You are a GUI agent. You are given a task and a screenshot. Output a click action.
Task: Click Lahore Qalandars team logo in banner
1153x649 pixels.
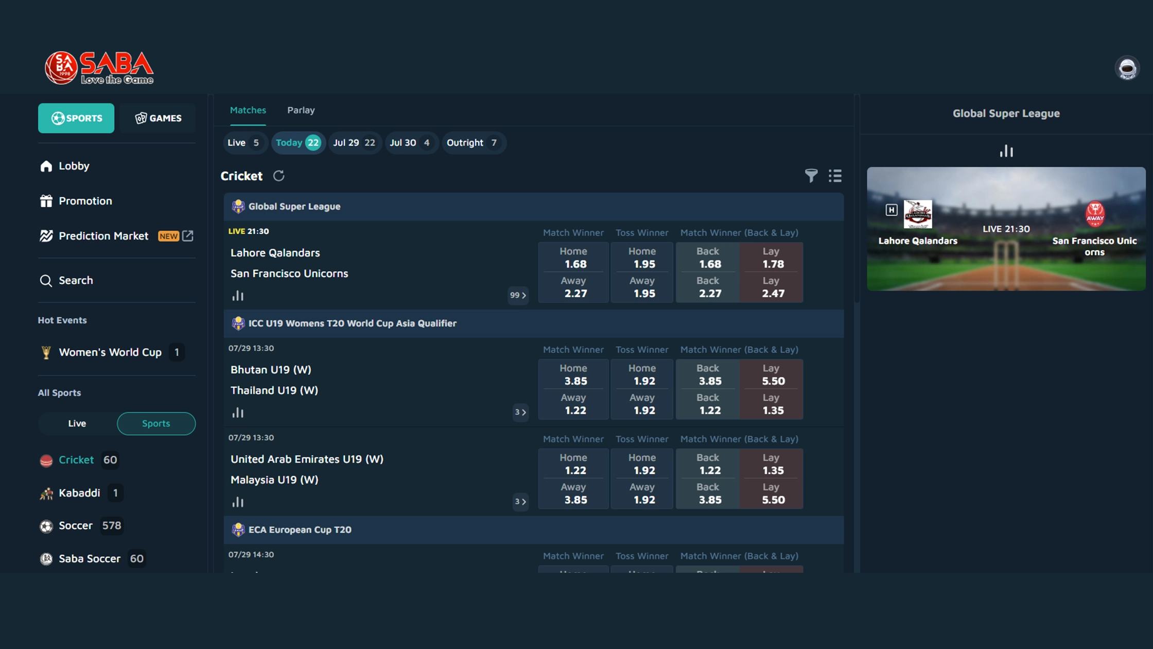[x=918, y=214]
